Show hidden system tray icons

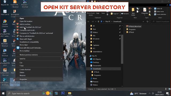150,93
